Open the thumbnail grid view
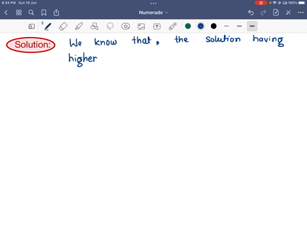Image resolution: width=307 pixels, height=230 pixels. [19, 13]
